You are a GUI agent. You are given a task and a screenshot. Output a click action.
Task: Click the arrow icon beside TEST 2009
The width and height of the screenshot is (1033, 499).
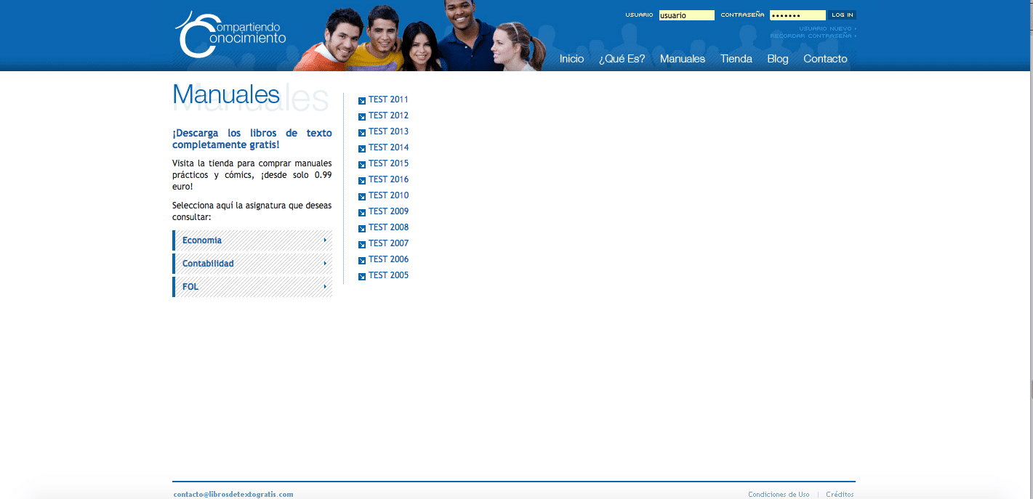coord(362,212)
